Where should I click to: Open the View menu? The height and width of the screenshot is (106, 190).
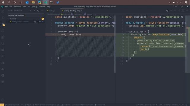point(24,6)
